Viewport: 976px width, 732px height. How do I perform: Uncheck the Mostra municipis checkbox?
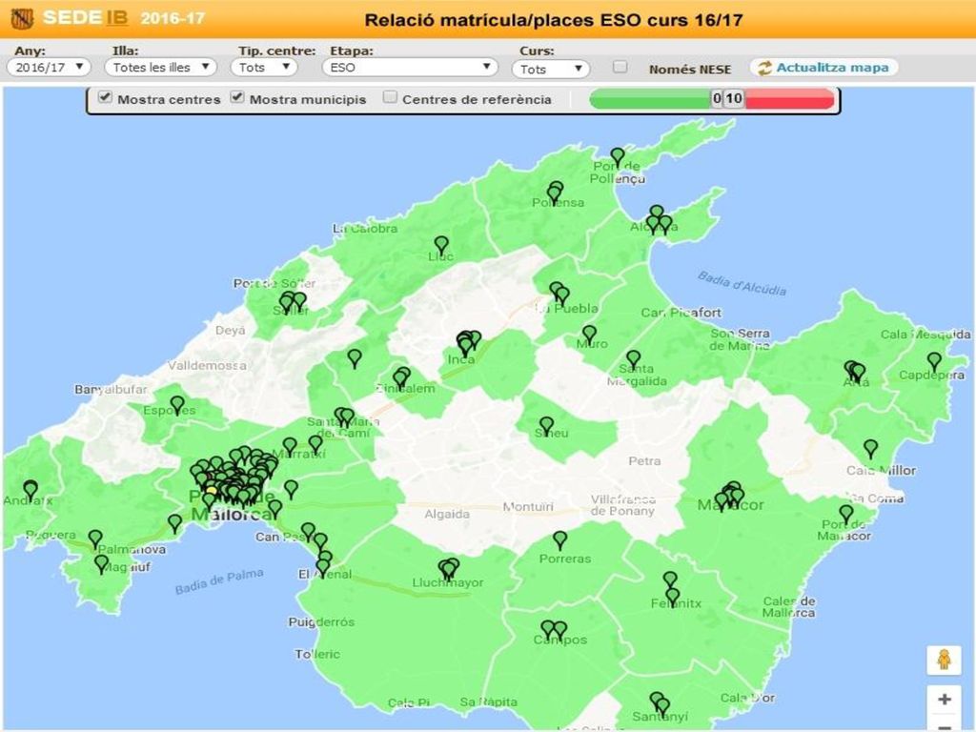[x=237, y=97]
